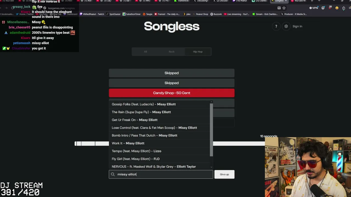This screenshot has height=197, width=351.
Task: Open the plex bookmark
Action: click(187, 14)
